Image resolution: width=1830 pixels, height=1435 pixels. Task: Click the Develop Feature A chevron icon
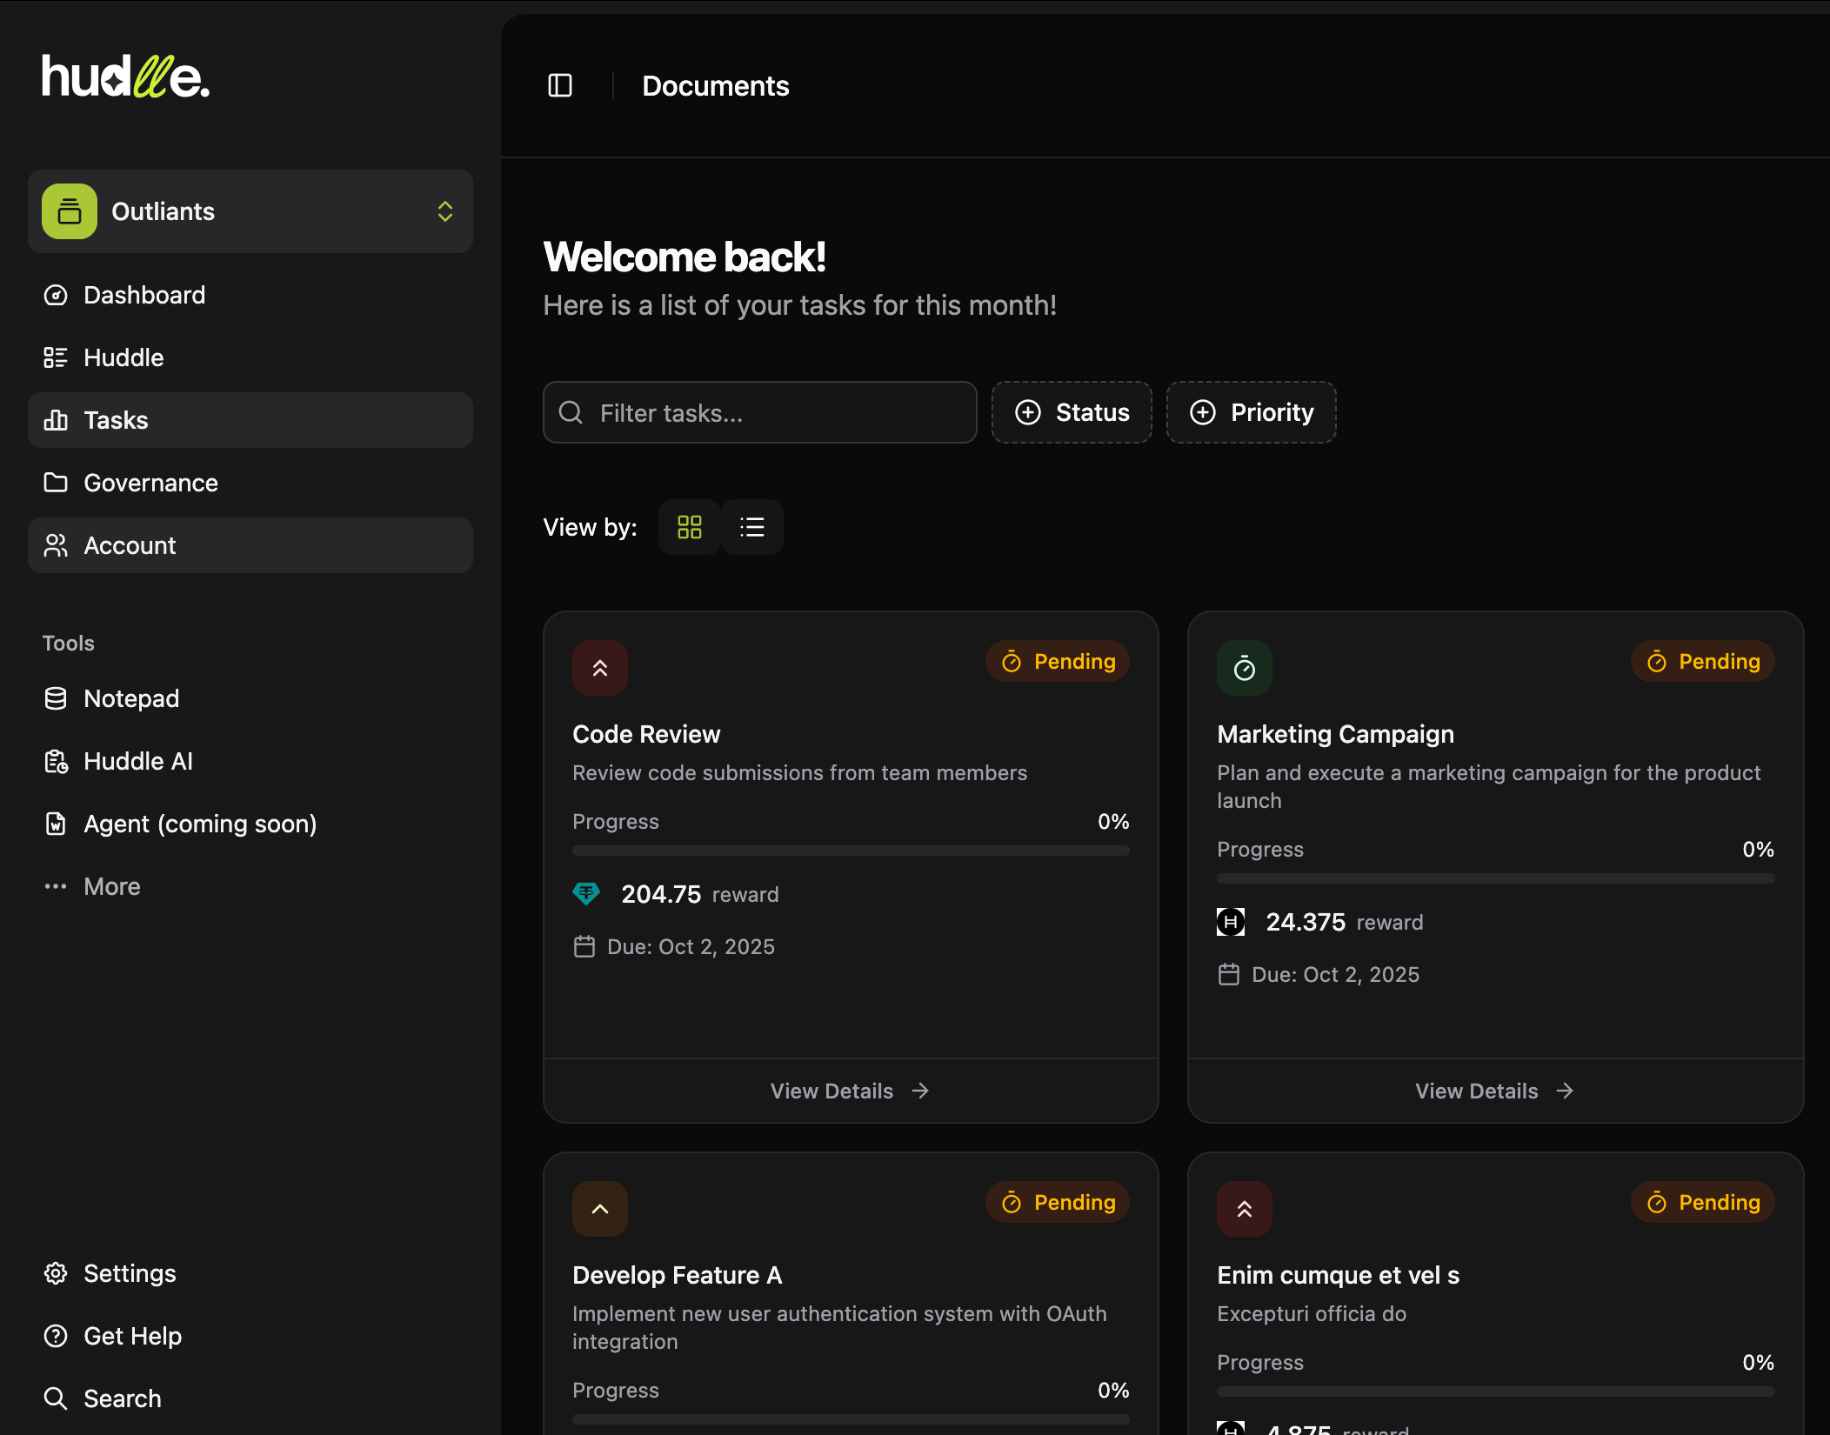click(600, 1209)
